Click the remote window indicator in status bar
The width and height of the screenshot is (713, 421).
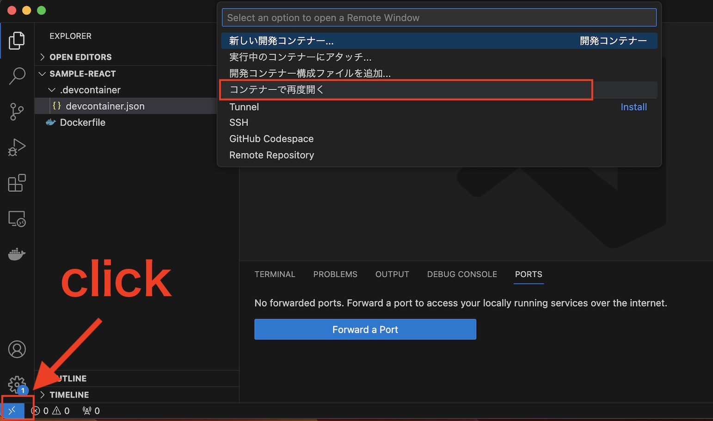[12, 410]
